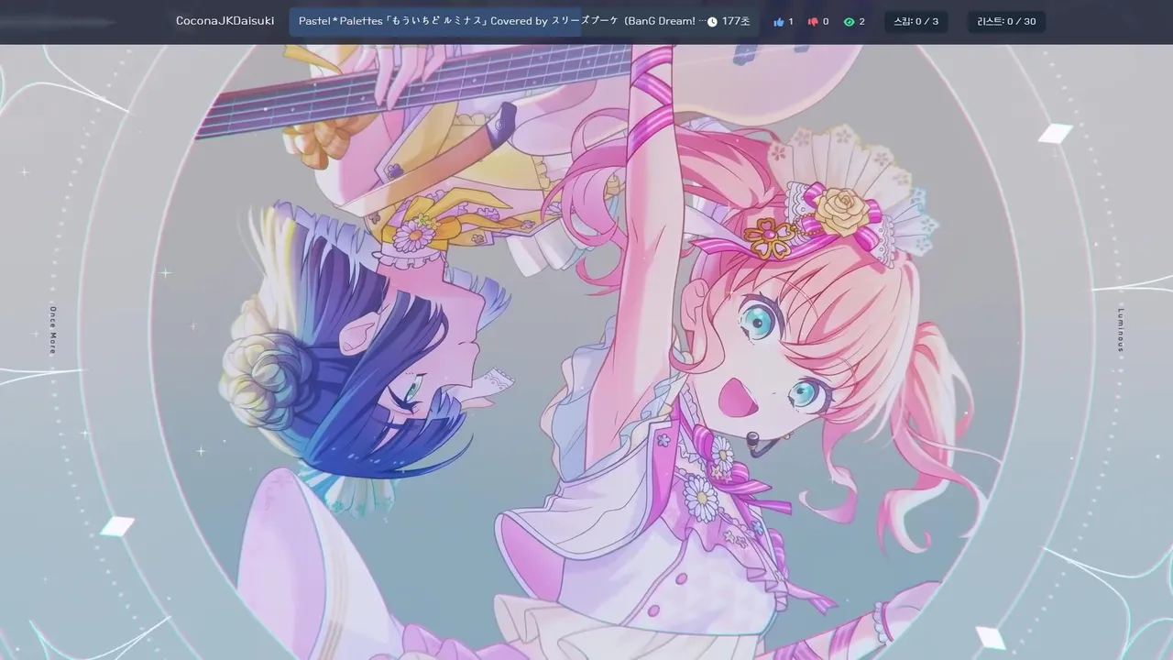The image size is (1173, 660).
Task: Like the video with thumbs-up icon
Action: [779, 21]
